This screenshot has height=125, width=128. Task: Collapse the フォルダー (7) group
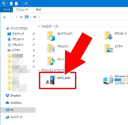(39, 26)
